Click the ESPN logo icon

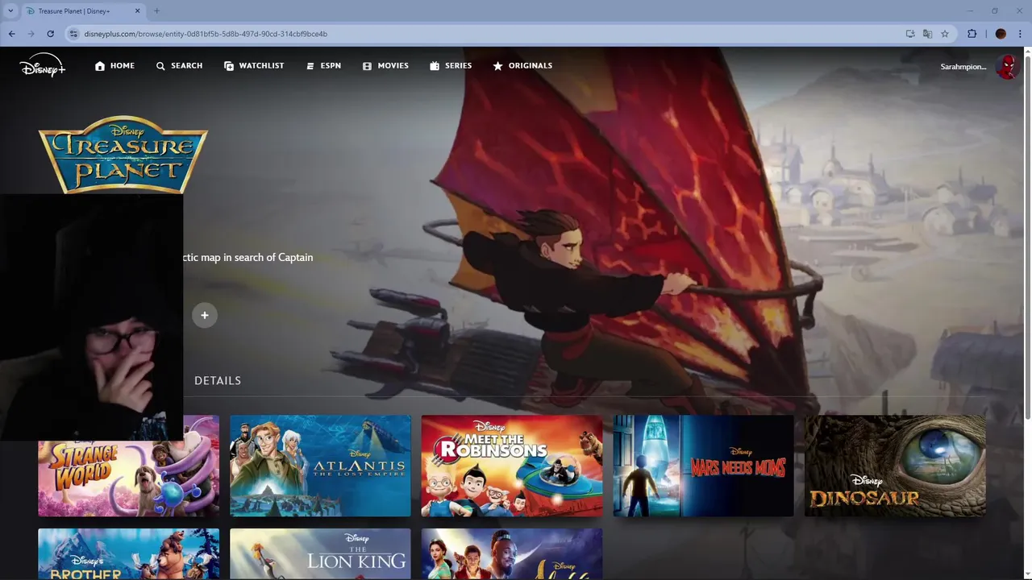pos(310,66)
